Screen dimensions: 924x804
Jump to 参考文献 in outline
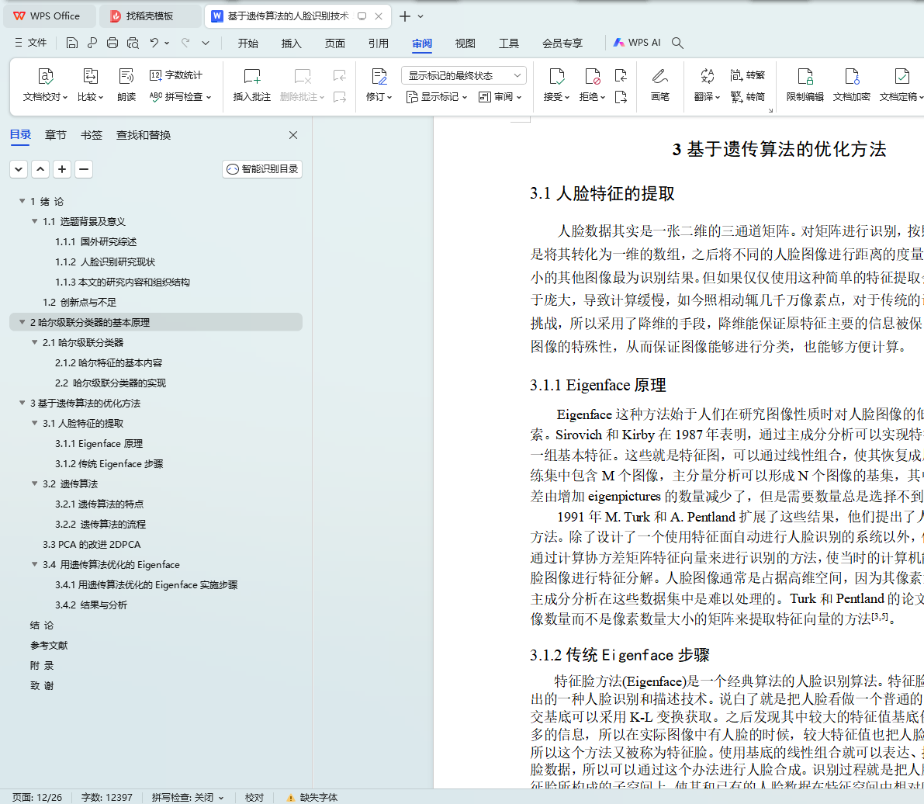(49, 645)
